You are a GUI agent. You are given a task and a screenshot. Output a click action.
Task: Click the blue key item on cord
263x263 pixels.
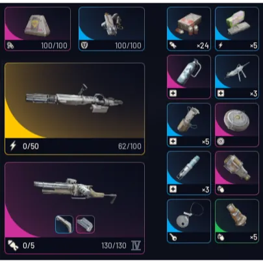click(x=189, y=221)
